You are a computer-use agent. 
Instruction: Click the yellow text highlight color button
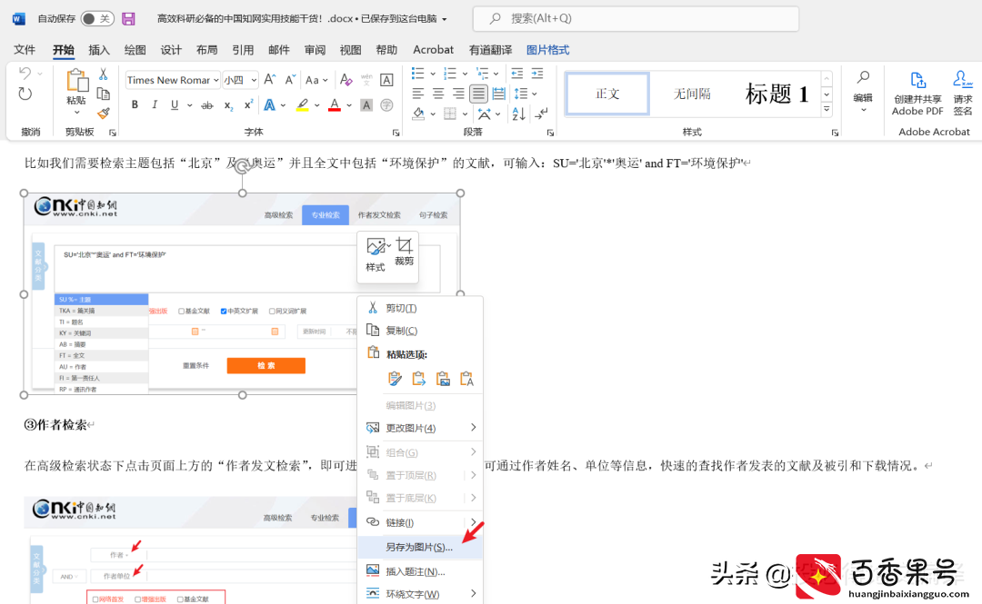point(303,105)
